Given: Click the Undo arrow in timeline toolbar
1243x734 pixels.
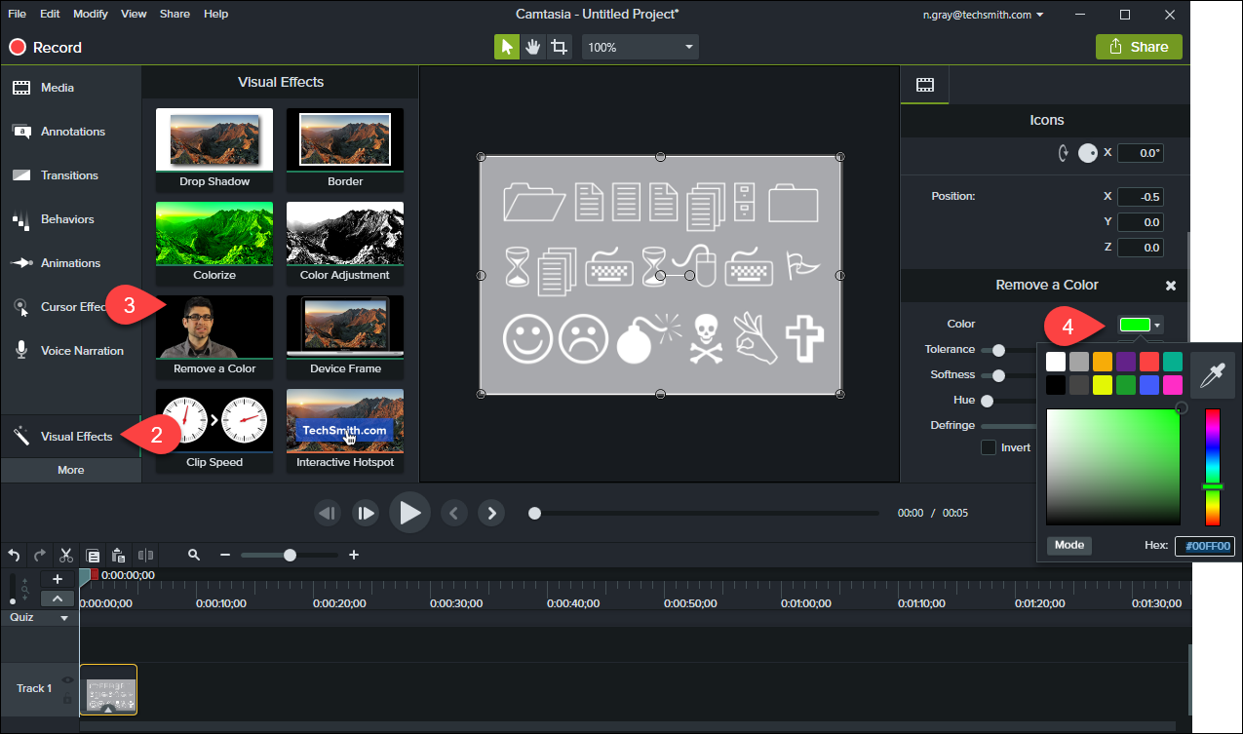Looking at the screenshot, I should click(14, 555).
